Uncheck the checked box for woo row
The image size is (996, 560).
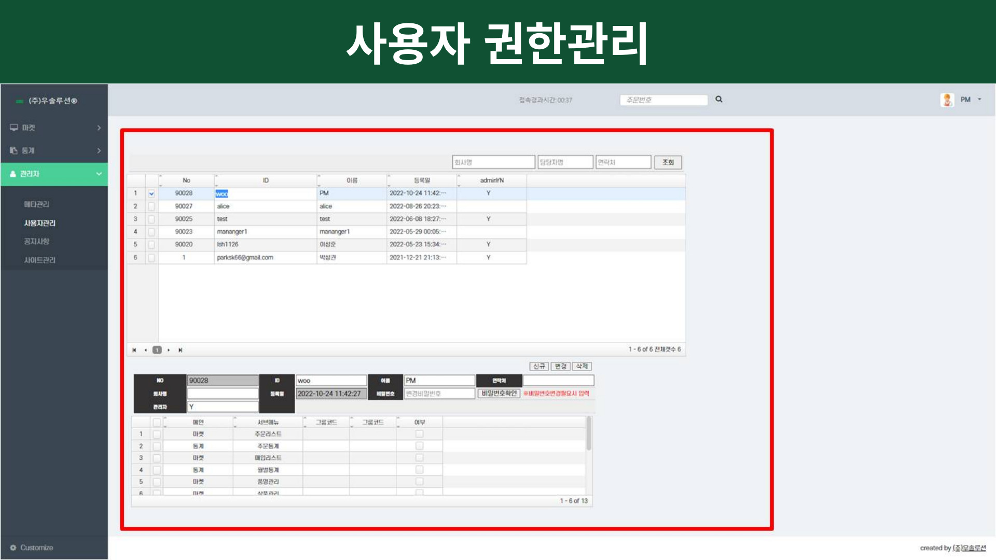coord(151,193)
